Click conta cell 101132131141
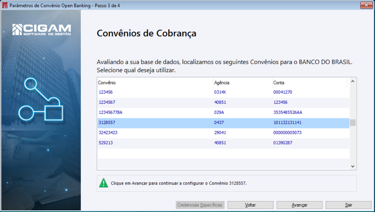Screen dimensions: 375x212 click(287, 122)
